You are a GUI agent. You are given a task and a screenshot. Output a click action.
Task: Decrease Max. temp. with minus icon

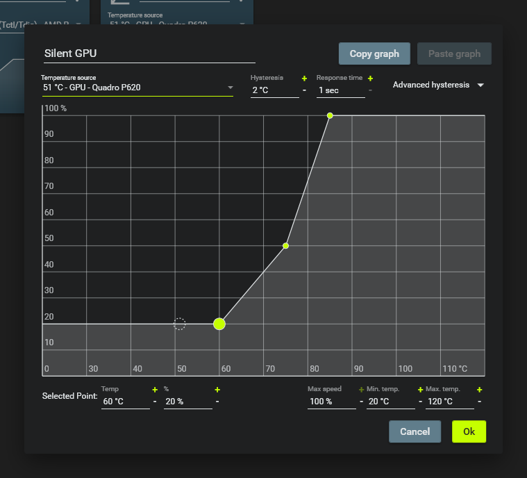479,402
